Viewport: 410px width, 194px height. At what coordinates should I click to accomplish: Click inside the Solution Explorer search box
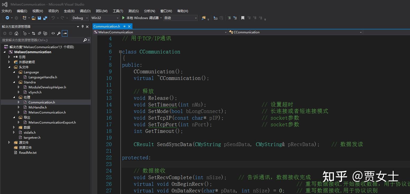[40, 40]
